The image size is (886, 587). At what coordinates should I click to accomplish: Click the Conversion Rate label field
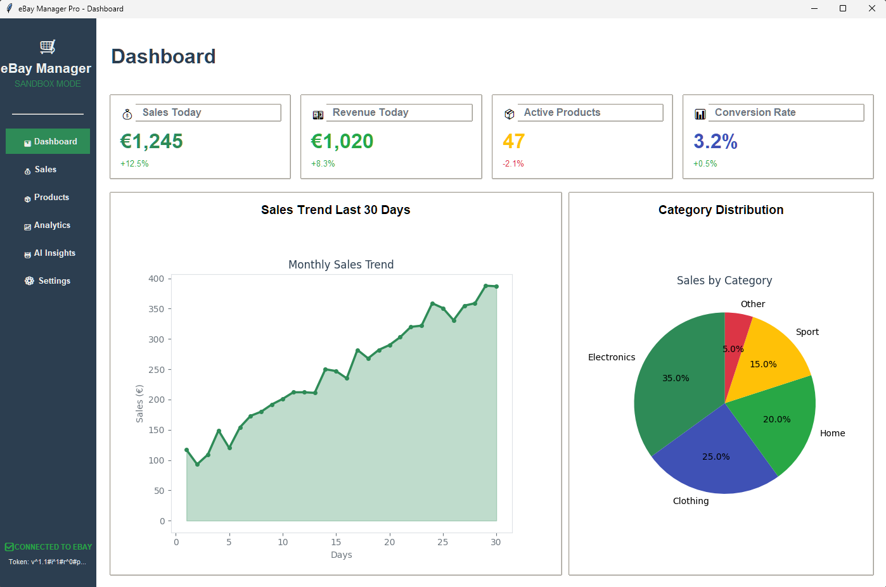click(x=785, y=113)
